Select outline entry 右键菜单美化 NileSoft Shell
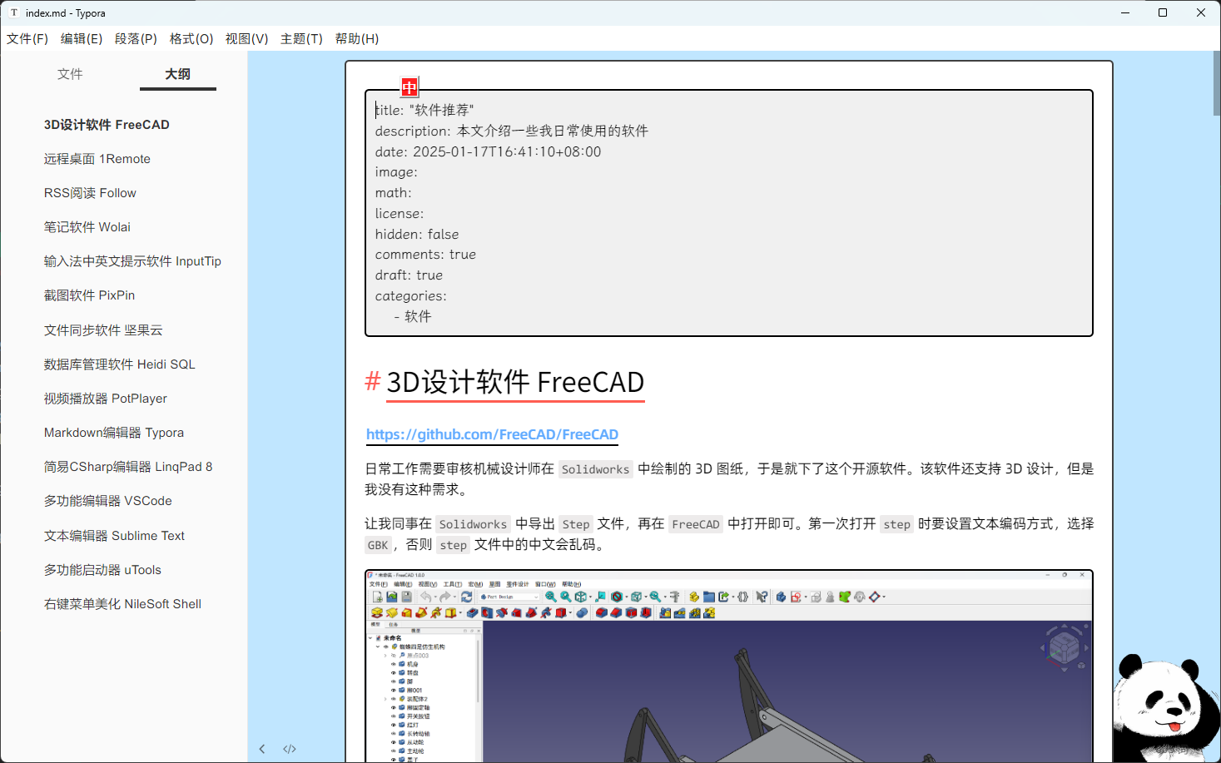This screenshot has width=1221, height=763. pyautogui.click(x=122, y=604)
